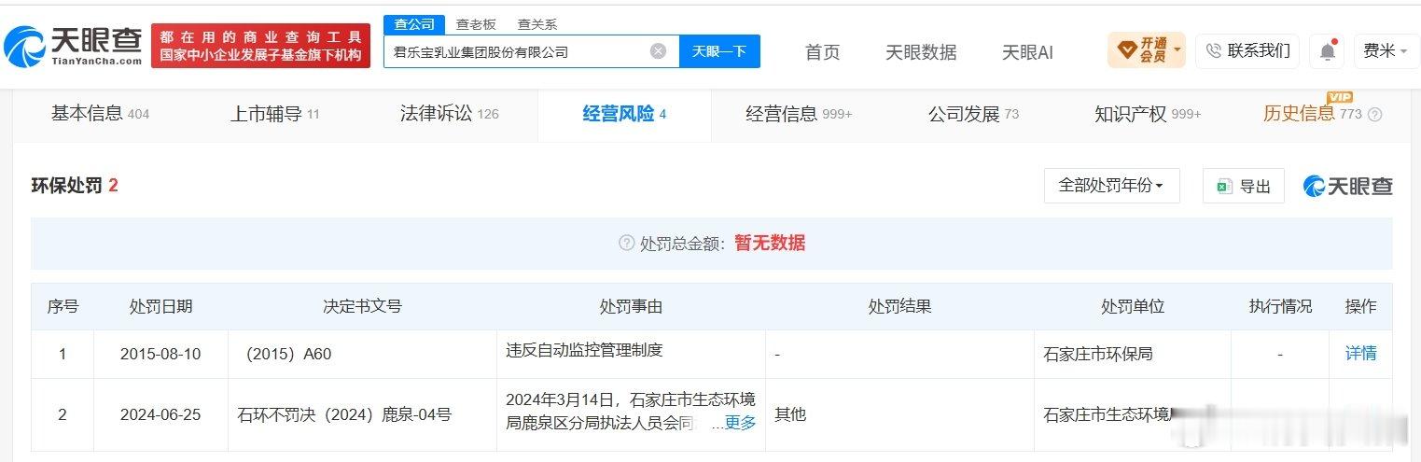Click the date cell 2015-08-10
The height and width of the screenshot is (462, 1421).
[160, 354]
